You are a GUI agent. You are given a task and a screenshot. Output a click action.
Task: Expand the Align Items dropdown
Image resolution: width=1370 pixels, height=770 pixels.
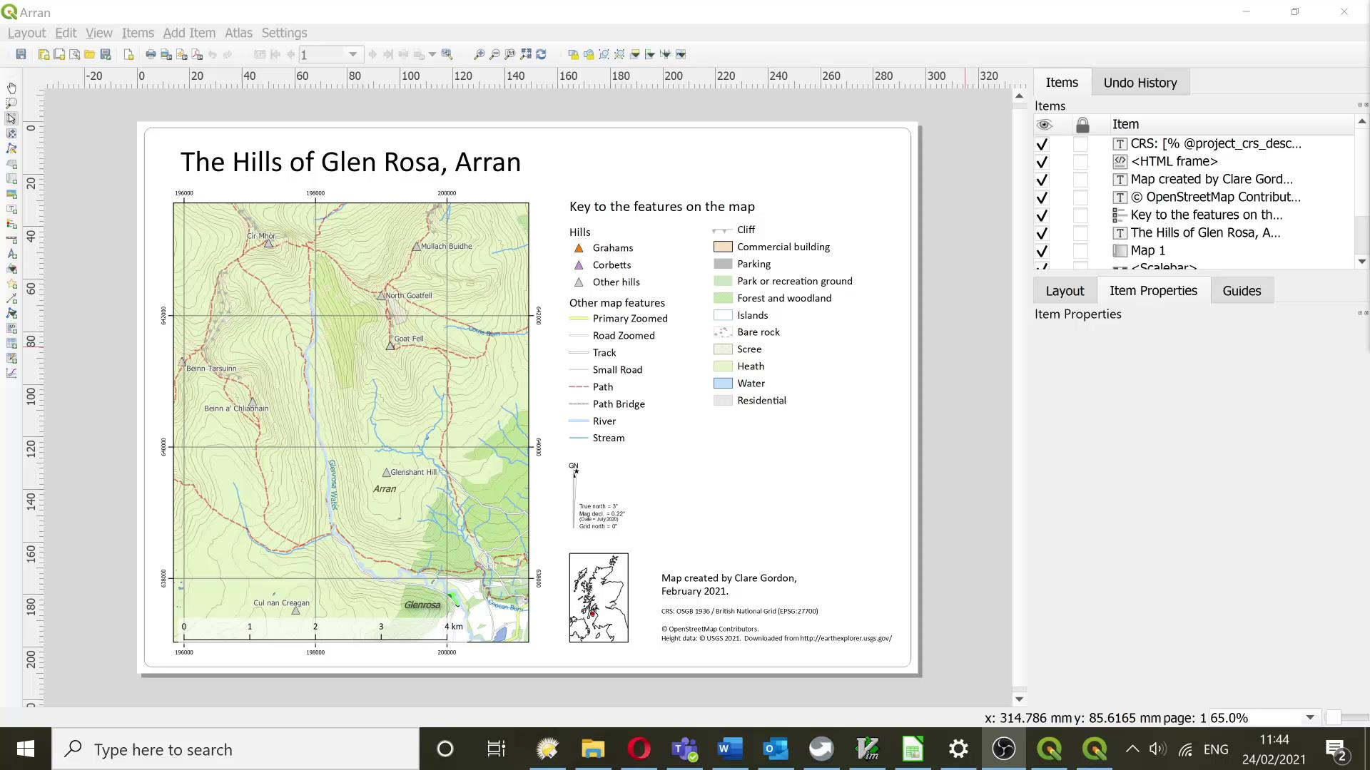[x=651, y=54]
